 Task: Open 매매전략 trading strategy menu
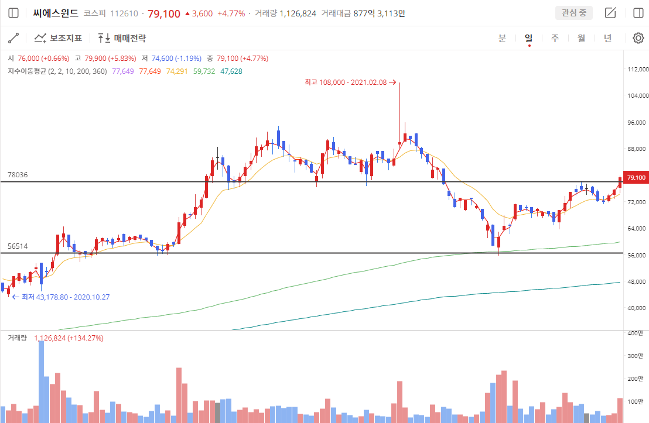pos(122,38)
